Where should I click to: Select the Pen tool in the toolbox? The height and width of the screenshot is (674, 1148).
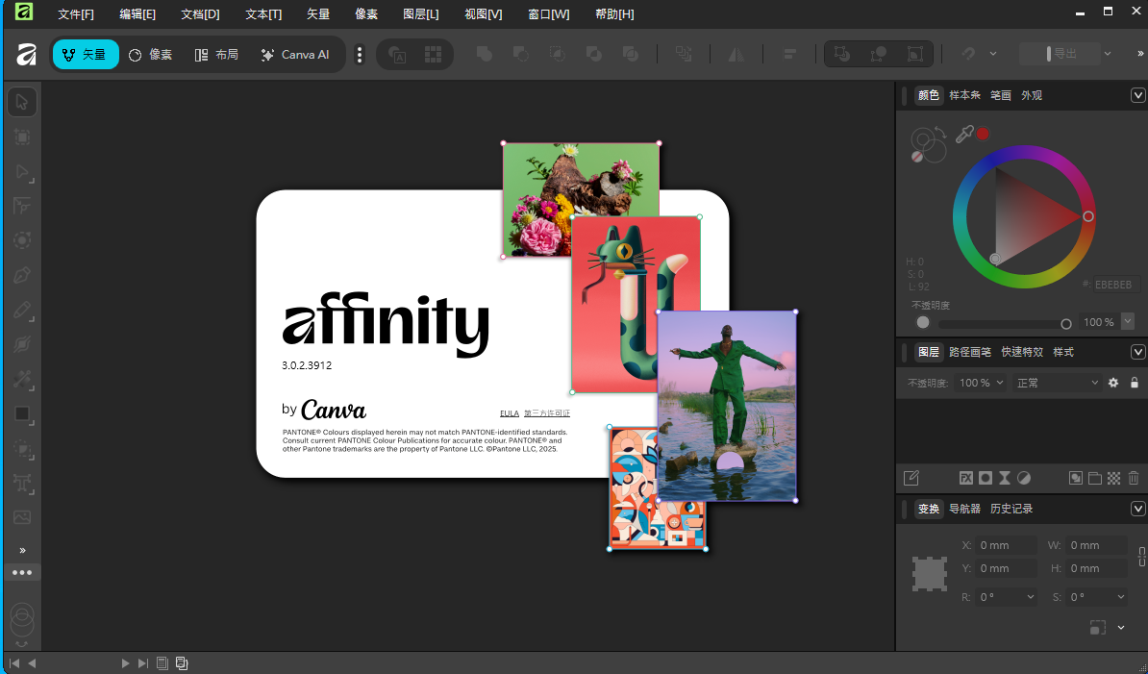pyautogui.click(x=22, y=276)
